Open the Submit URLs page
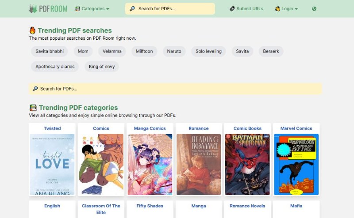This screenshot has height=218, width=354. click(246, 9)
